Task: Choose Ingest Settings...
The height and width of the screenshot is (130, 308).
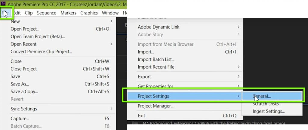Action: [x=272, y=112]
